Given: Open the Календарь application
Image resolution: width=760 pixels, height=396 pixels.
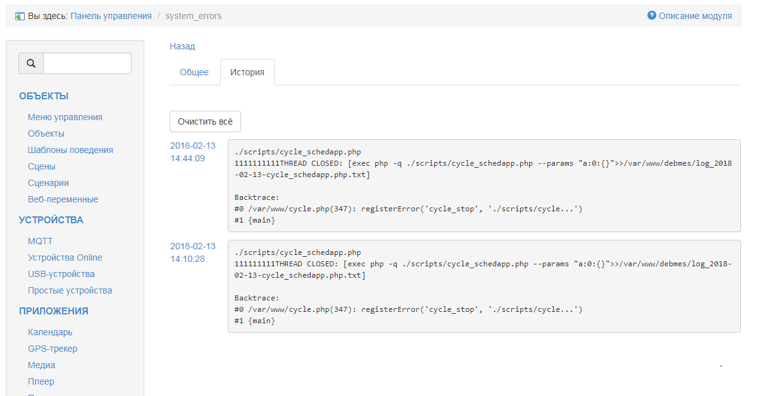Looking at the screenshot, I should [x=50, y=332].
